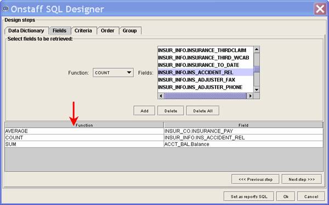The height and width of the screenshot is (205, 329).
Task: Click the fields list scroll up arrow
Action: pos(257,50)
